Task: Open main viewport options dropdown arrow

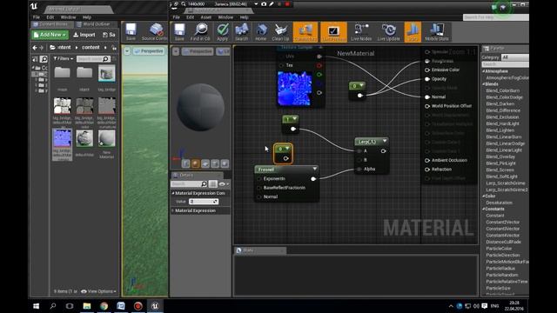Action: click(127, 51)
